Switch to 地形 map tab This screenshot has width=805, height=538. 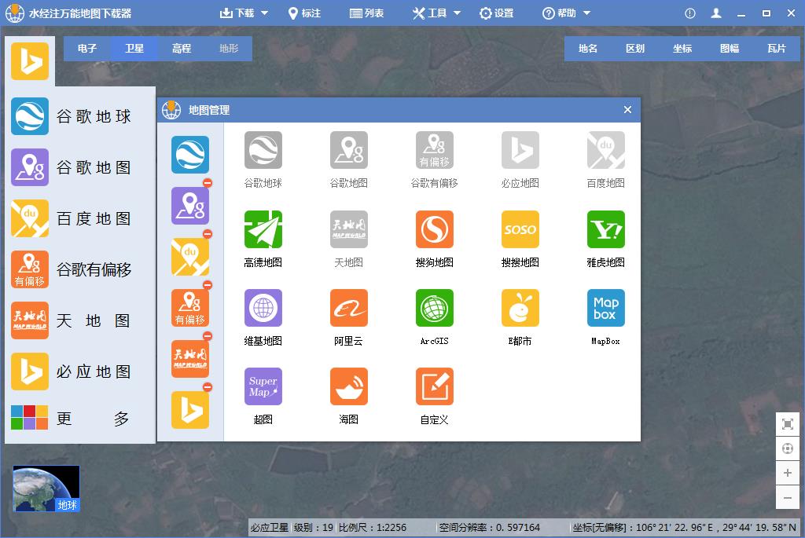point(229,48)
